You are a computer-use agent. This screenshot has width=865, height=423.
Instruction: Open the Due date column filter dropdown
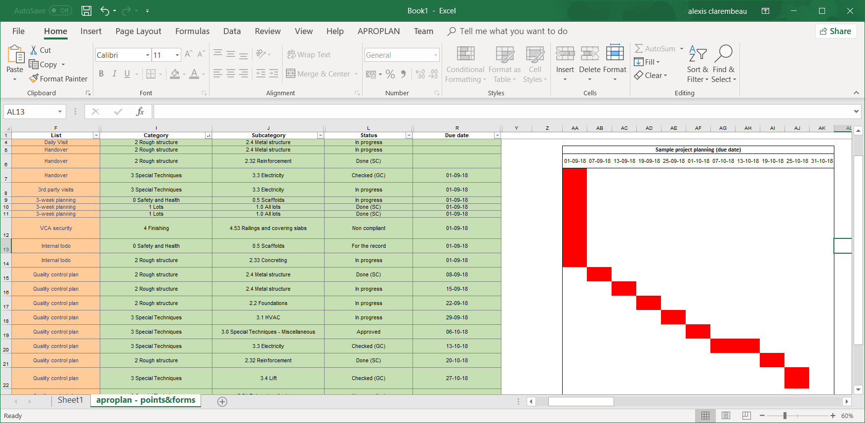(x=497, y=135)
